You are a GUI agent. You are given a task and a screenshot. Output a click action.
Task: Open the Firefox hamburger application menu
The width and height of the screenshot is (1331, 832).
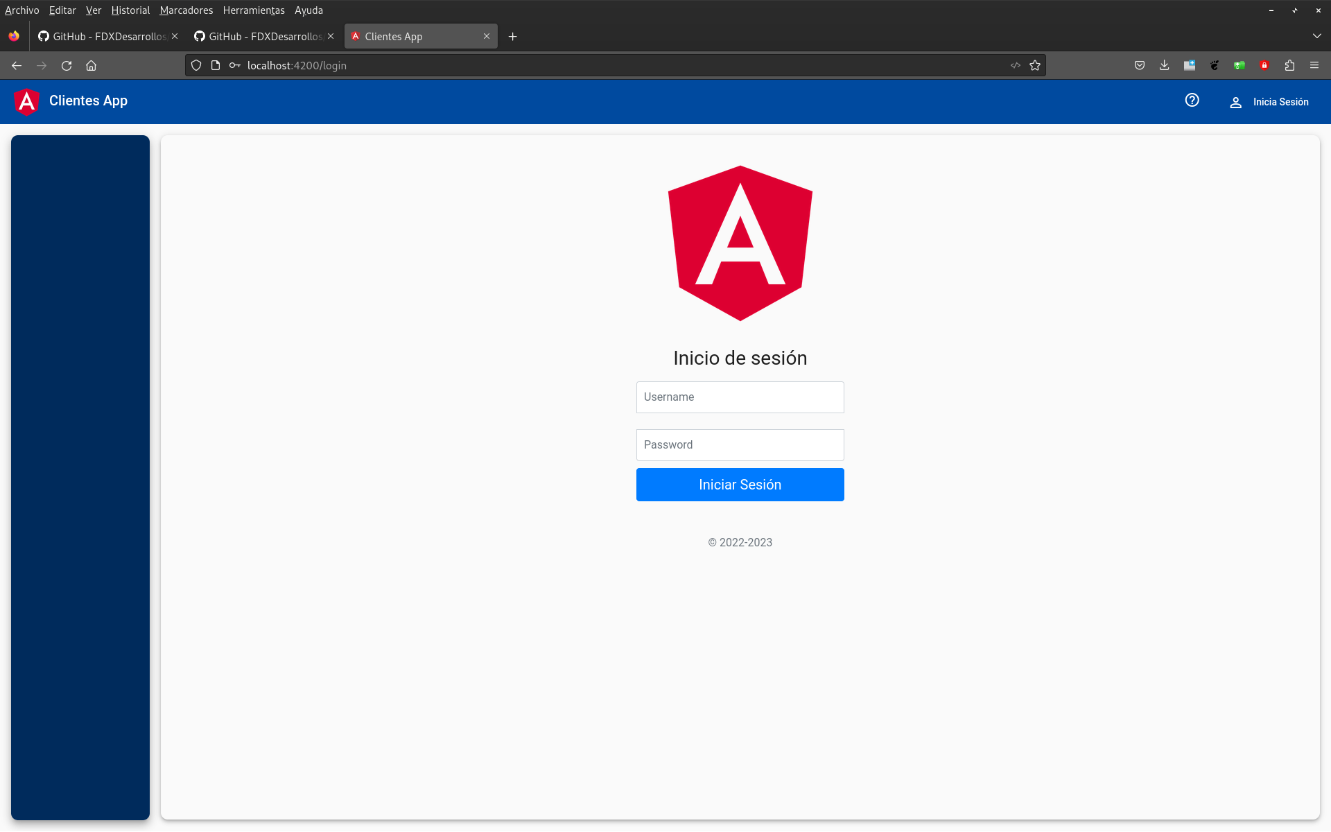(1314, 65)
